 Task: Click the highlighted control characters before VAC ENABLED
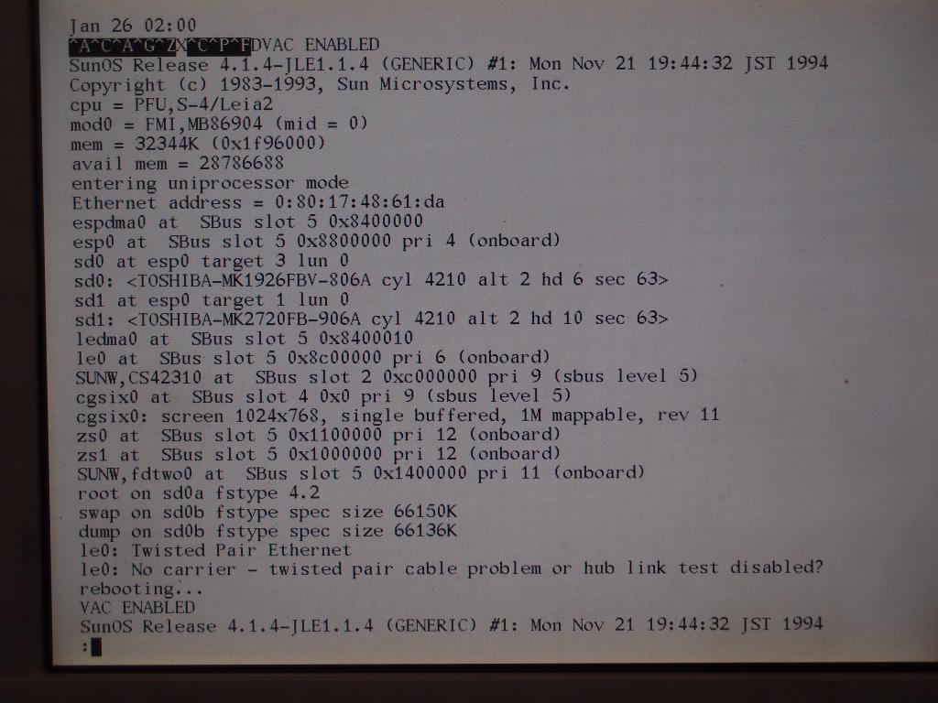tap(160, 46)
